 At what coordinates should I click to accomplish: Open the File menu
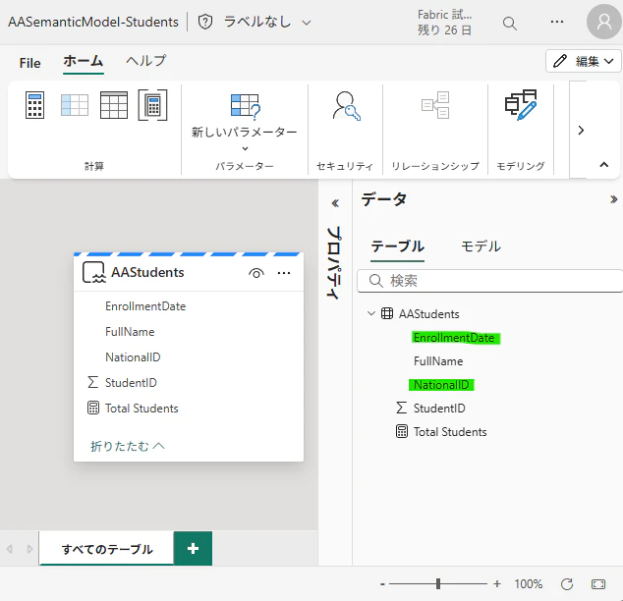29,63
